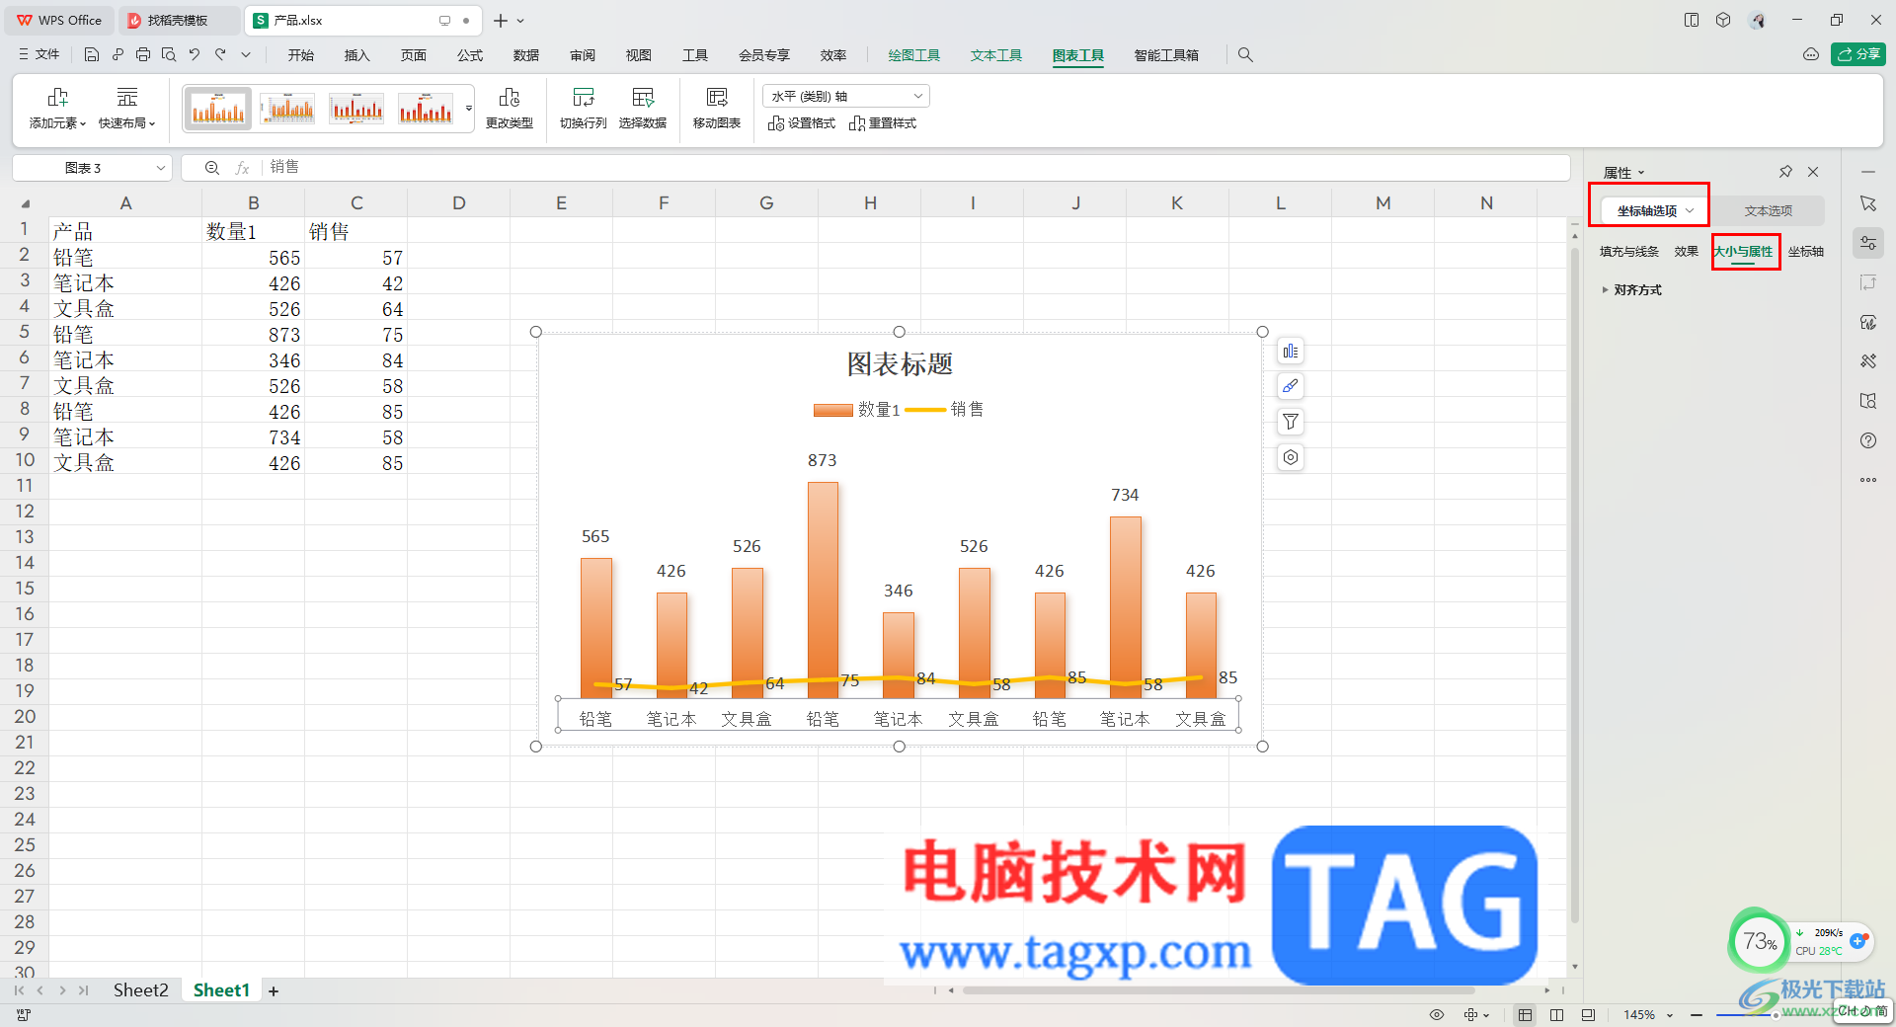Select the second chart style thumbnail

287,109
